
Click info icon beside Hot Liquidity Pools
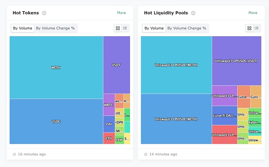pyautogui.click(x=193, y=13)
